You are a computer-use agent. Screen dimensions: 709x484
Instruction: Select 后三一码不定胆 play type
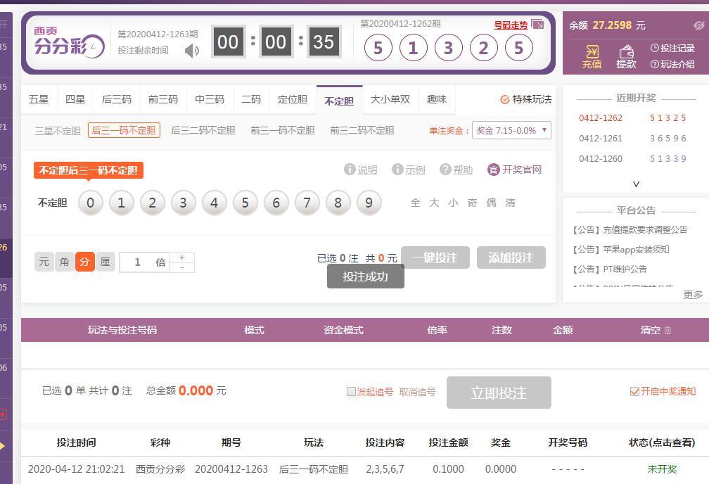coord(124,130)
